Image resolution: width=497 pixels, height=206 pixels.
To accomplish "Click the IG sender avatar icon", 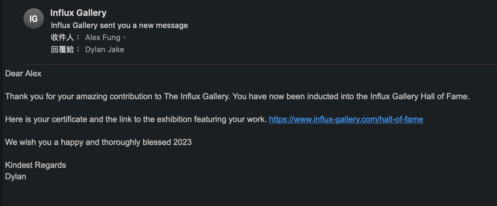I will 34,18.
